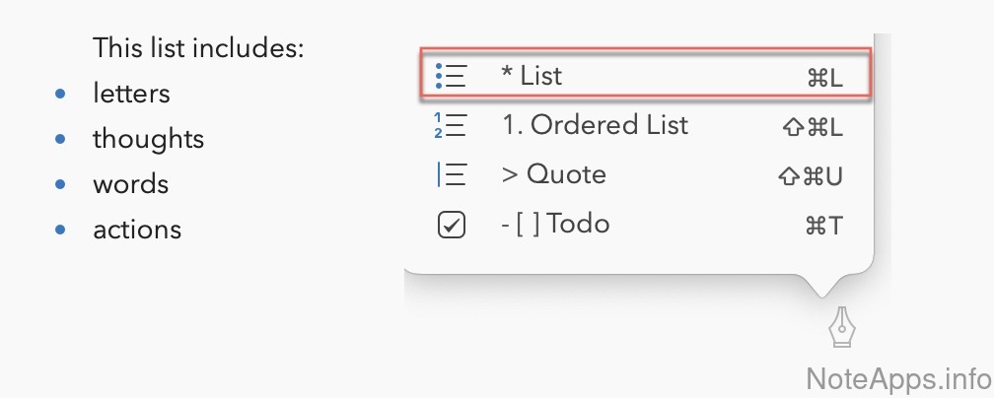Click the "letters" list item text
The height and width of the screenshot is (398, 994).
(131, 94)
